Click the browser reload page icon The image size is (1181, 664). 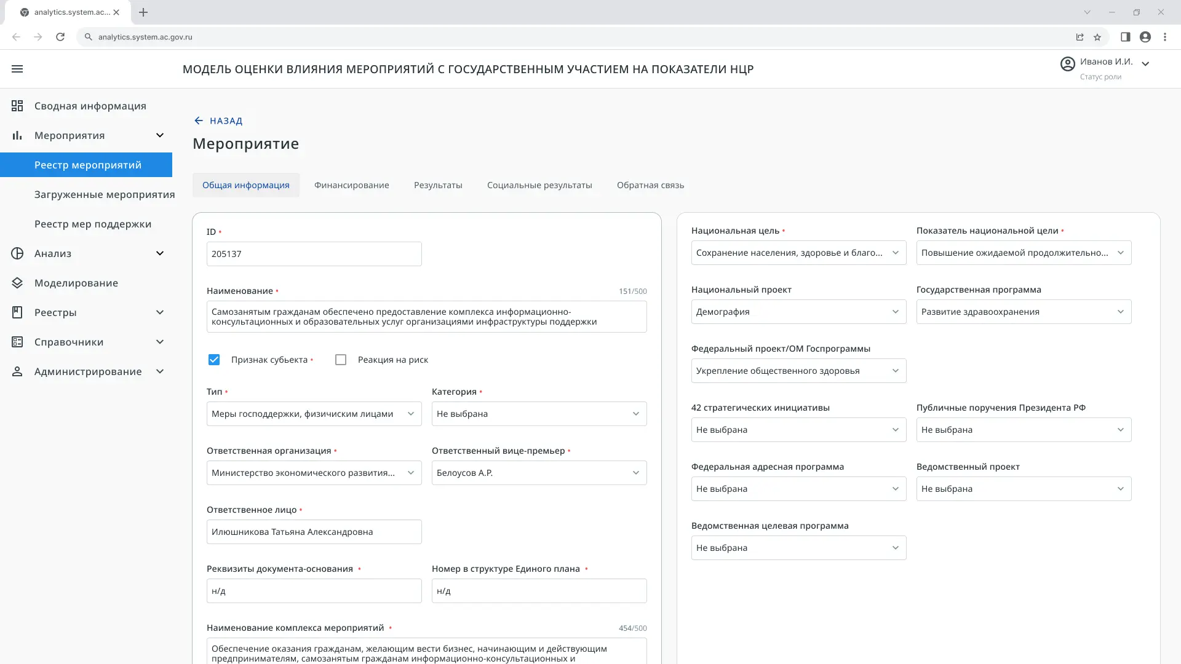[x=60, y=37]
